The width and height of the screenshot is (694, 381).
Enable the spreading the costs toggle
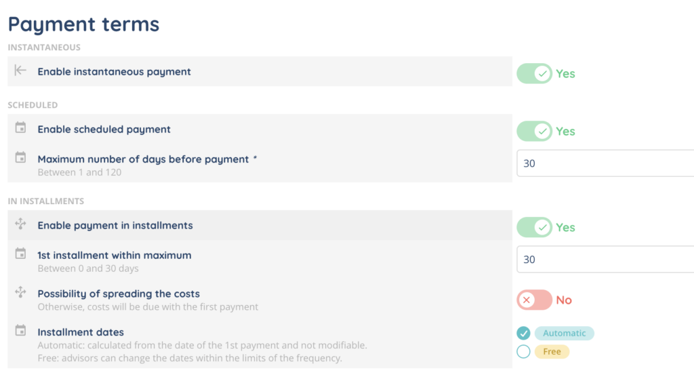pos(534,300)
